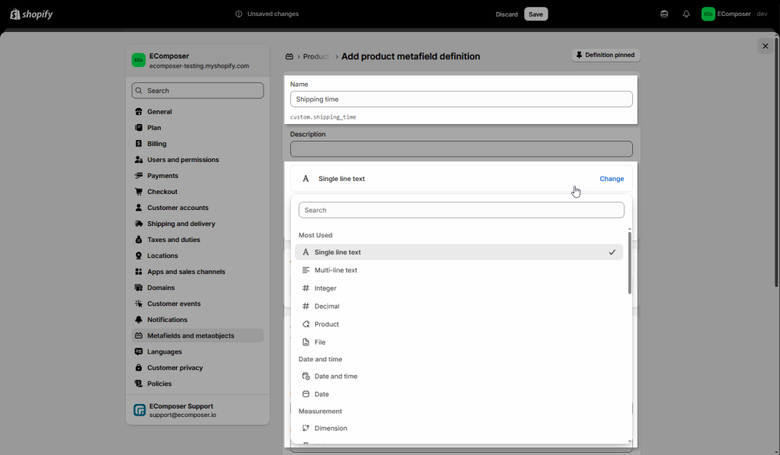780x455 pixels.
Task: Click the metafields breadcrumb home icon
Action: [x=289, y=56]
